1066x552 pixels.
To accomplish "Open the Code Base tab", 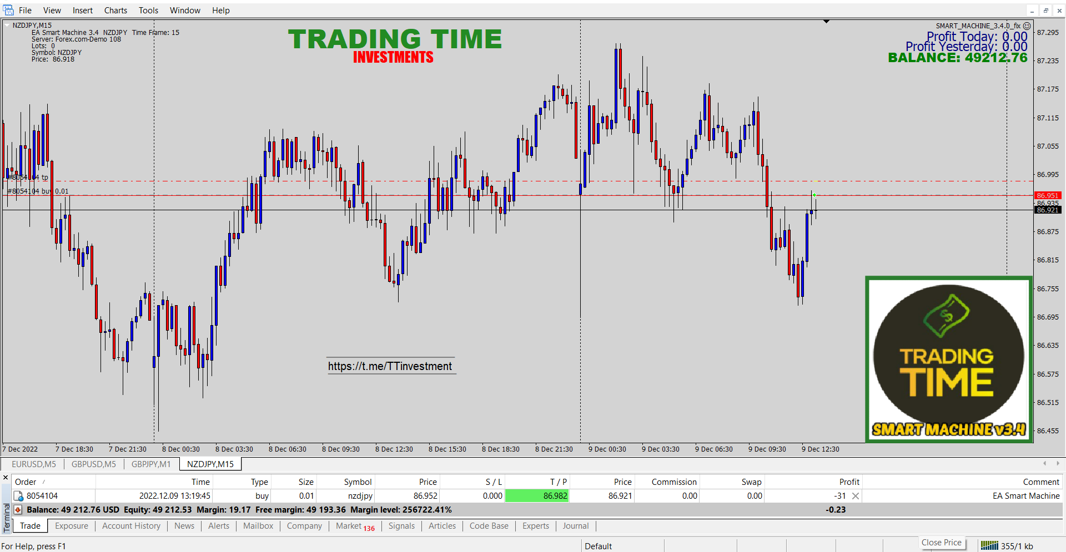I will (x=489, y=526).
